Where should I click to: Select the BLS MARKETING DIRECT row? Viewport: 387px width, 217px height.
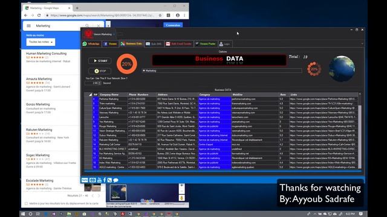(221, 149)
